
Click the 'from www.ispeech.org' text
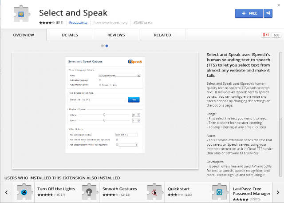110,23
